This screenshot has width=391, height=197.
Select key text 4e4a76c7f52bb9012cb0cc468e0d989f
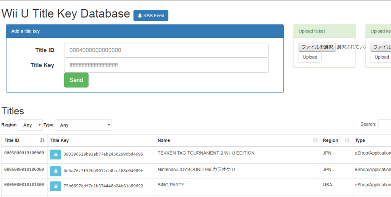tap(103, 171)
